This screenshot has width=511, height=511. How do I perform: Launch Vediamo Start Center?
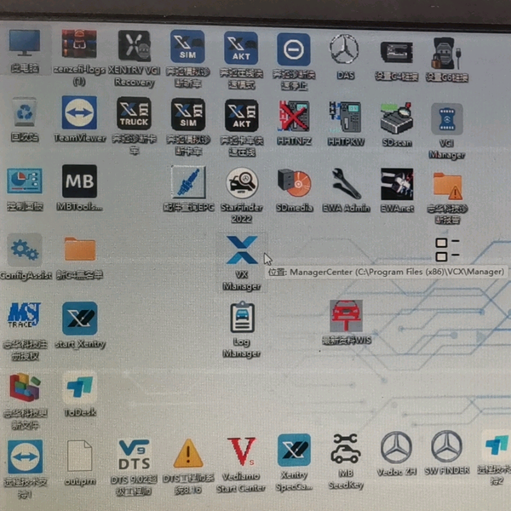(241, 453)
